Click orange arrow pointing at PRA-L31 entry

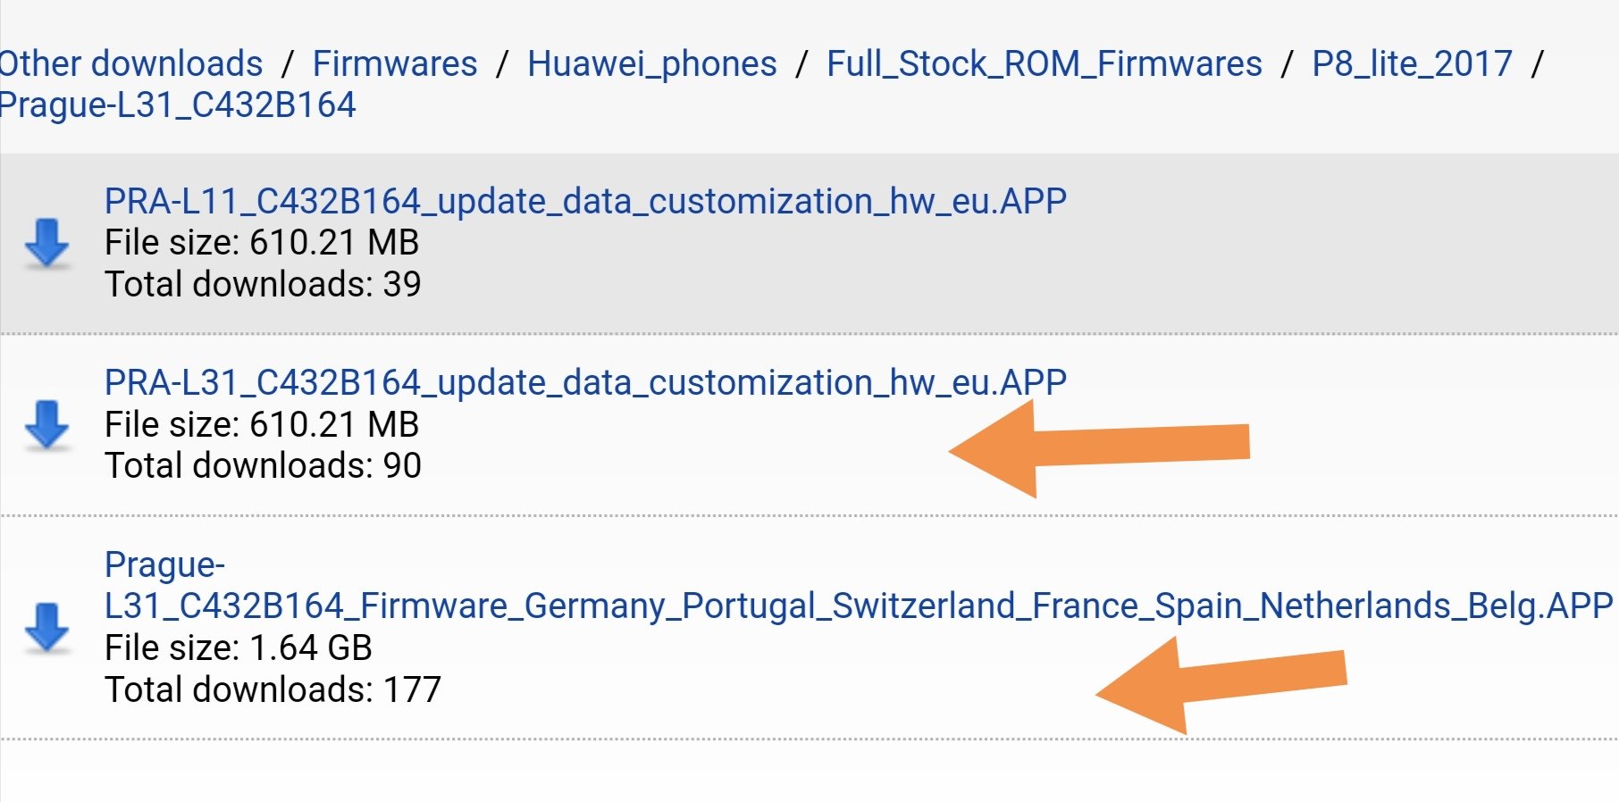point(1099,448)
